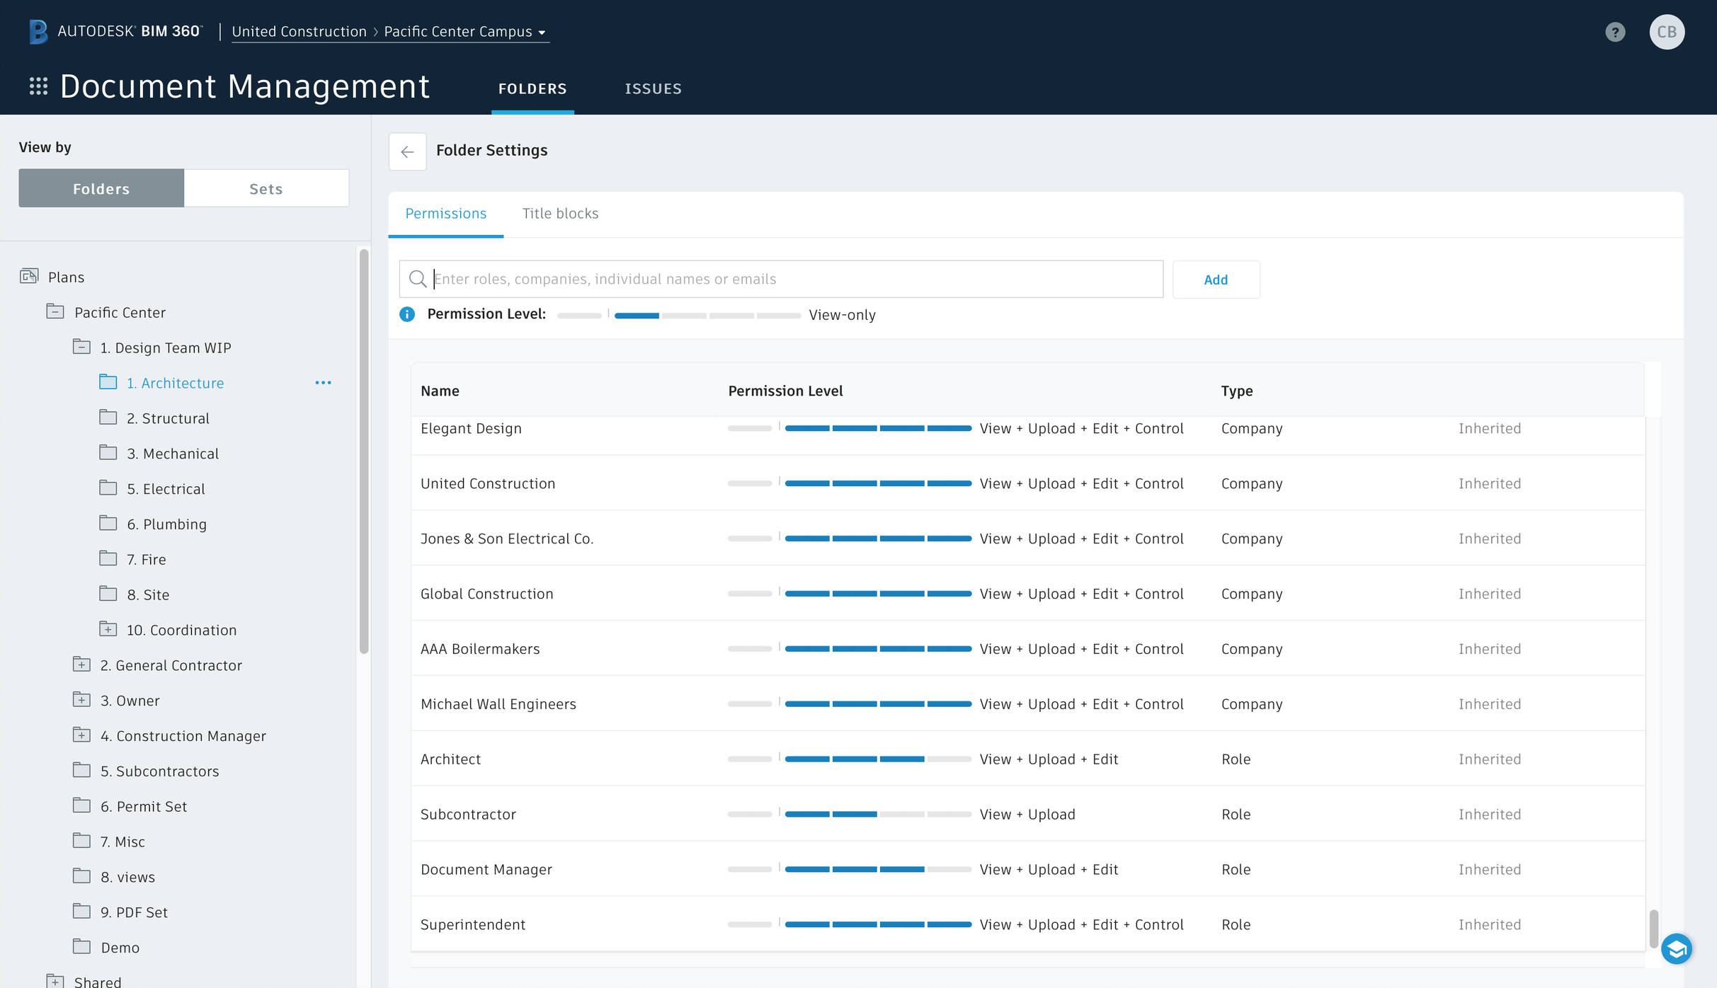This screenshot has width=1717, height=988.
Task: Click the Permission Level info icon
Action: point(407,314)
